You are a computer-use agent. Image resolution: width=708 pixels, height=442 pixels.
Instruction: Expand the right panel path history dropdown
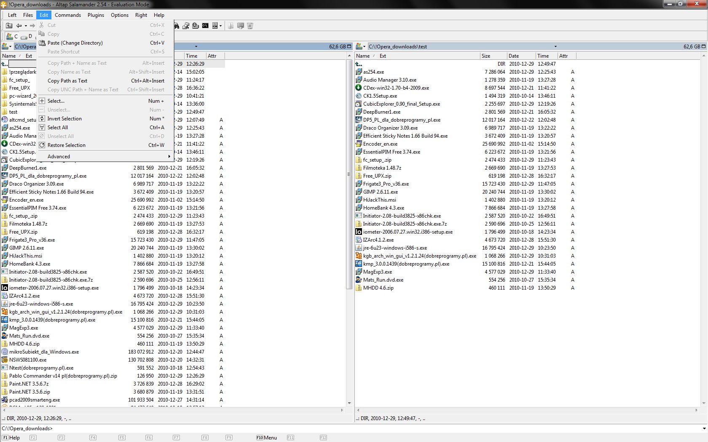pos(555,46)
